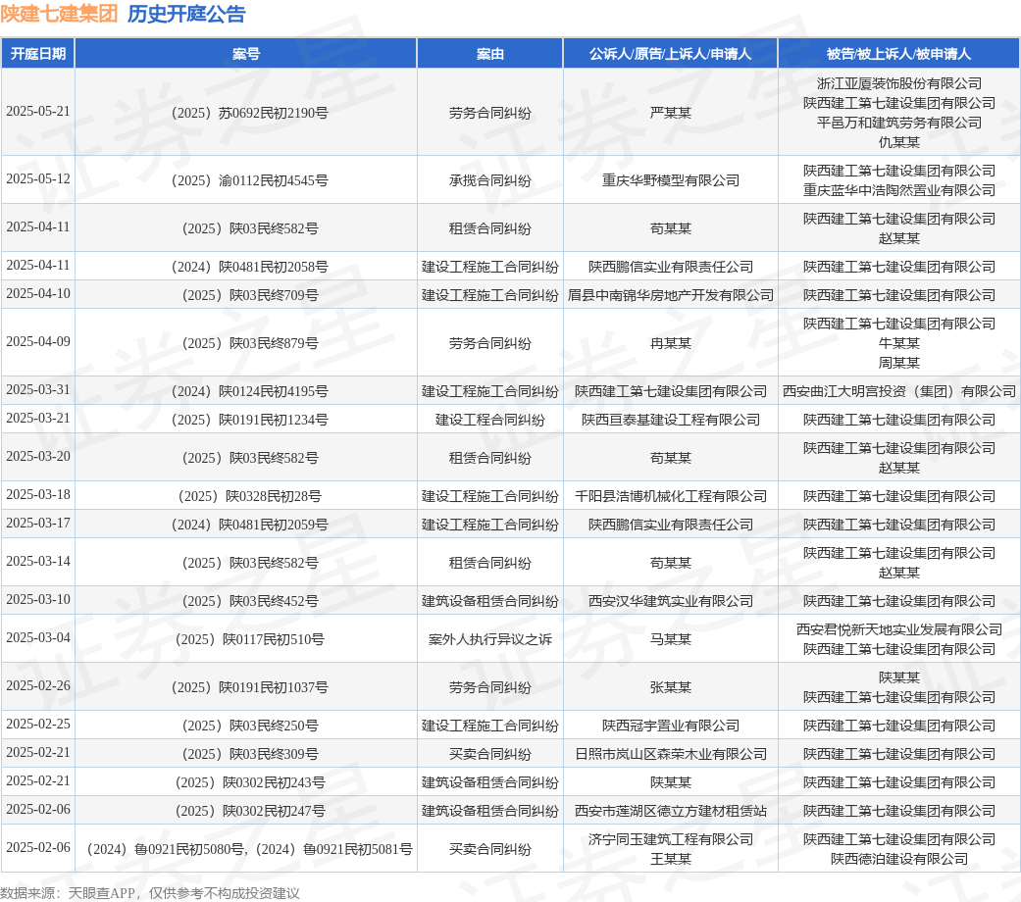
Task: Click case number (2025)陕03民终250号
Action: (x=249, y=726)
